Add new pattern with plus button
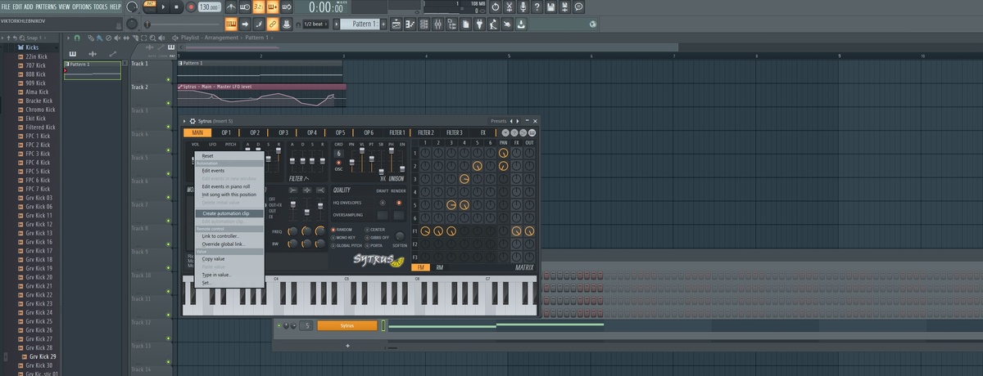Screen dimensions: 983x376 pyautogui.click(x=383, y=25)
